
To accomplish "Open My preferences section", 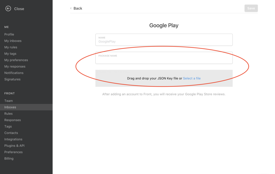I will click(16, 60).
